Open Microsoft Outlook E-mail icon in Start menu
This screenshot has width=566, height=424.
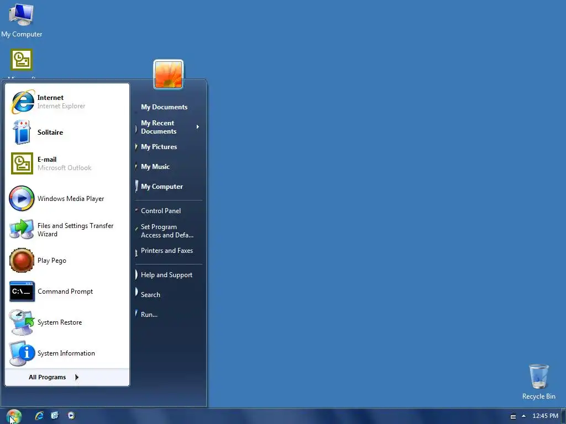point(22,163)
